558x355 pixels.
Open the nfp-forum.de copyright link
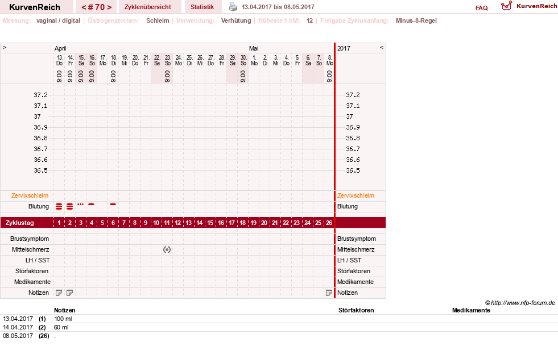point(520,303)
